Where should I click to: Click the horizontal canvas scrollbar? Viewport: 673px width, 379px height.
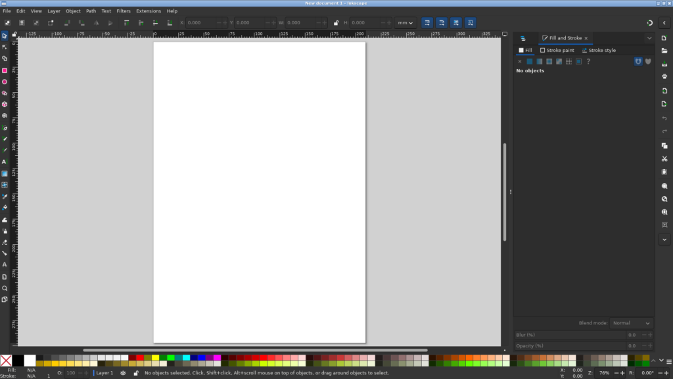click(256, 350)
